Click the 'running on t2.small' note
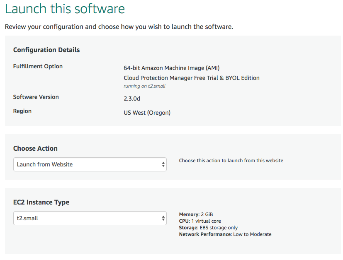This screenshot has height=260, width=343. point(145,86)
